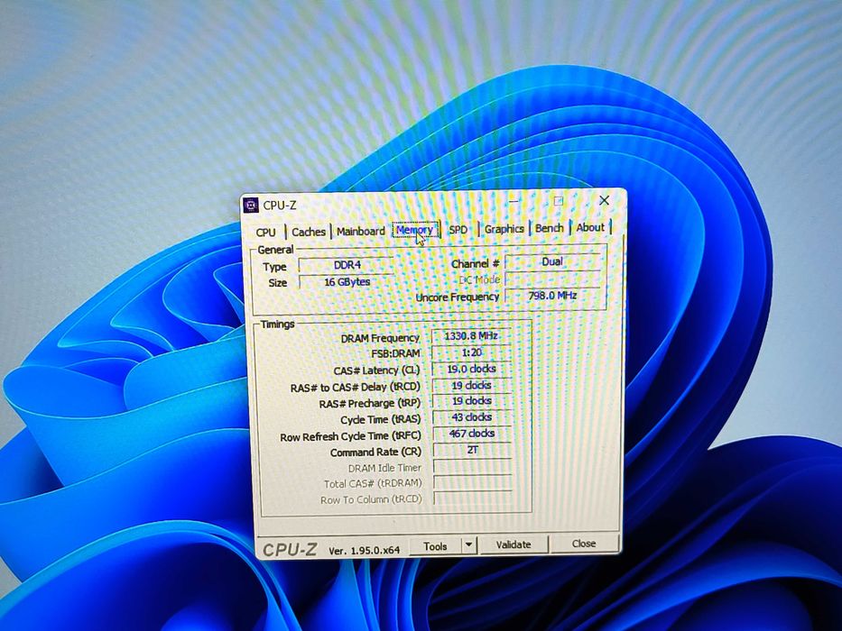Click the Dual channel value field

point(552,261)
